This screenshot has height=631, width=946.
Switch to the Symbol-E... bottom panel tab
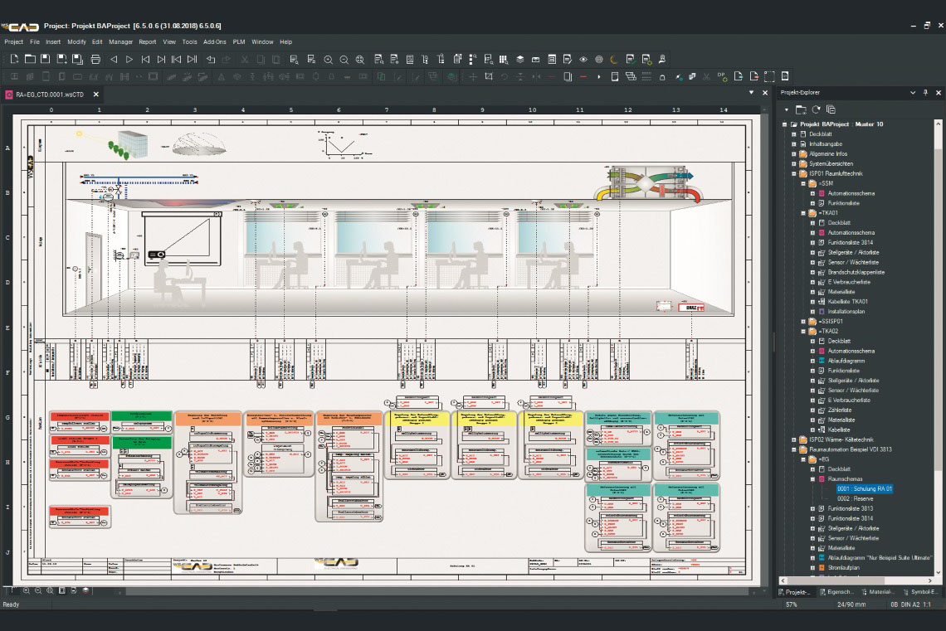pyautogui.click(x=919, y=592)
